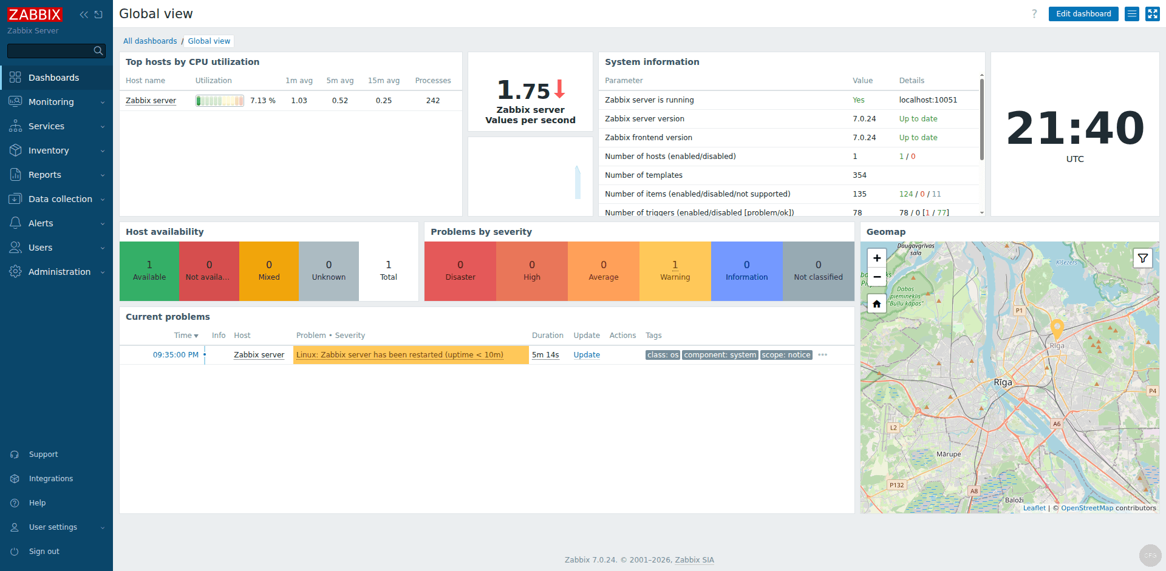This screenshot has width=1166, height=571.
Task: Click the CPU utilization bar for Zabbix server
Action: pos(219,100)
